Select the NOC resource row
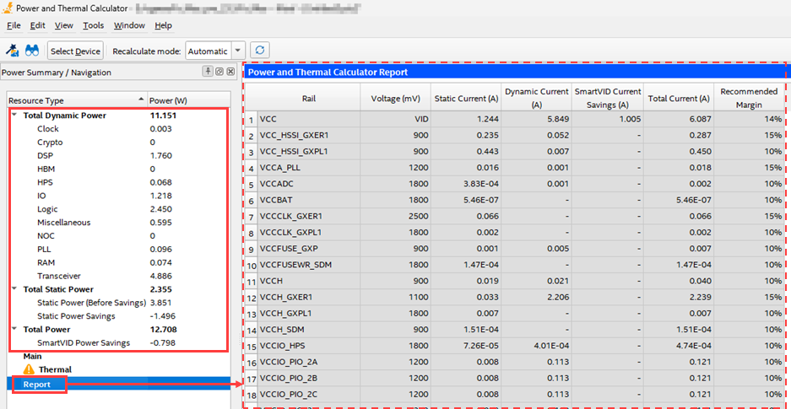791x409 pixels. pos(120,236)
